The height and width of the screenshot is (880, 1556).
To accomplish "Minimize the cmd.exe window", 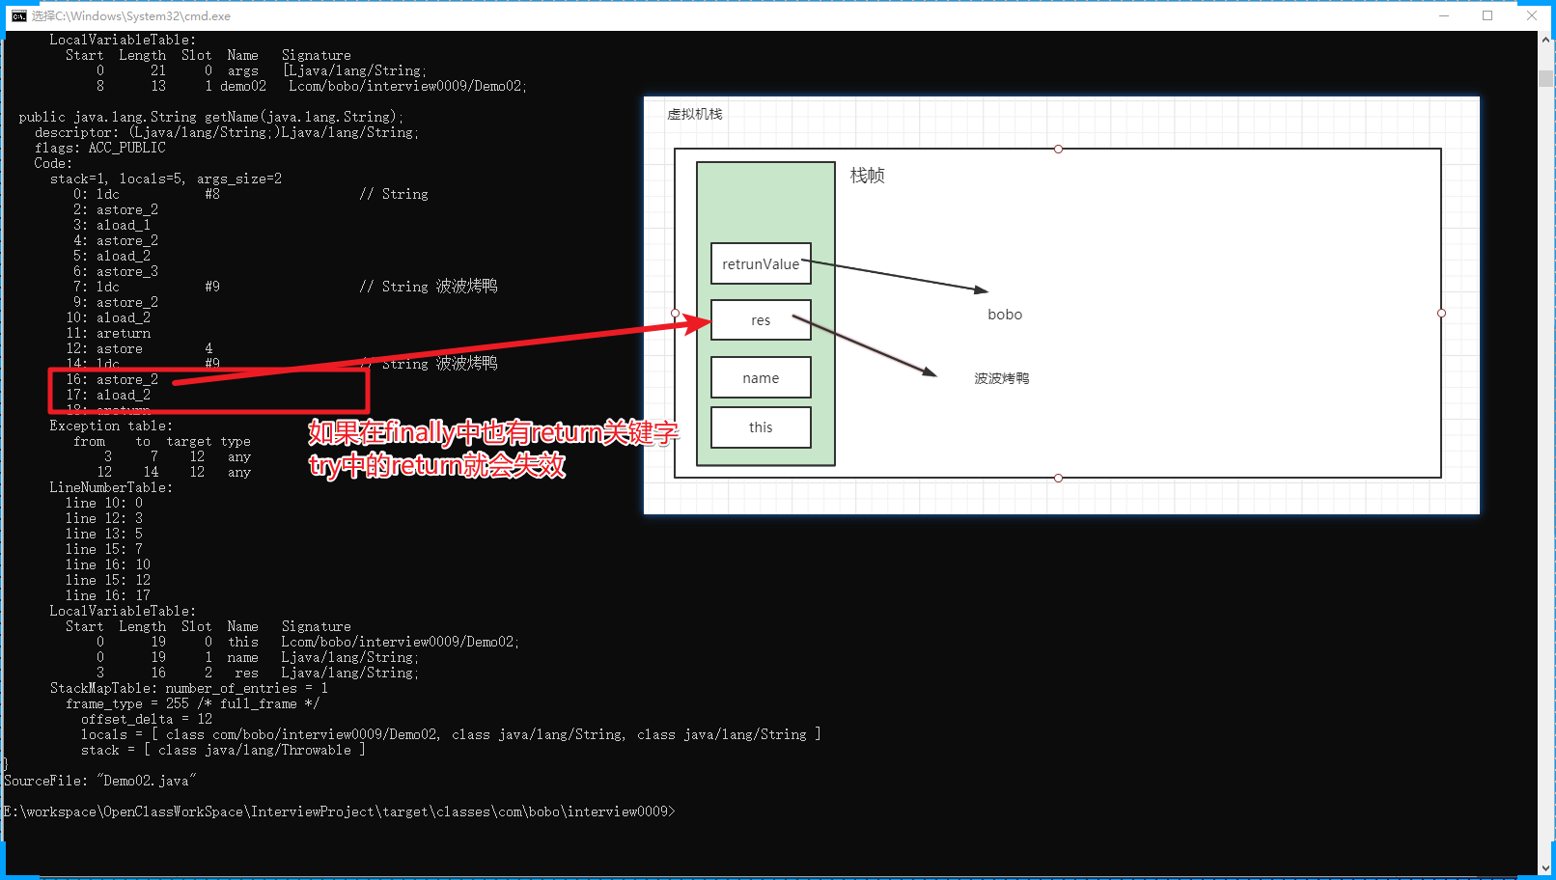I will (1444, 15).
